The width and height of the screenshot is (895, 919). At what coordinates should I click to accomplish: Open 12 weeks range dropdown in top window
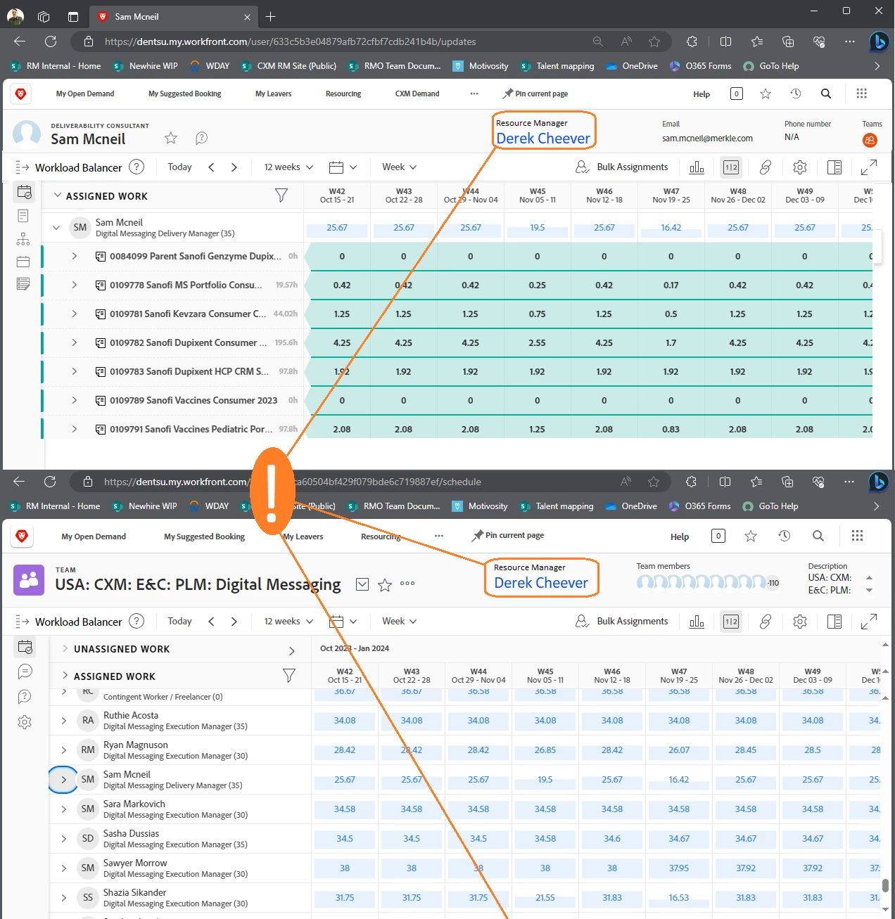tap(288, 167)
